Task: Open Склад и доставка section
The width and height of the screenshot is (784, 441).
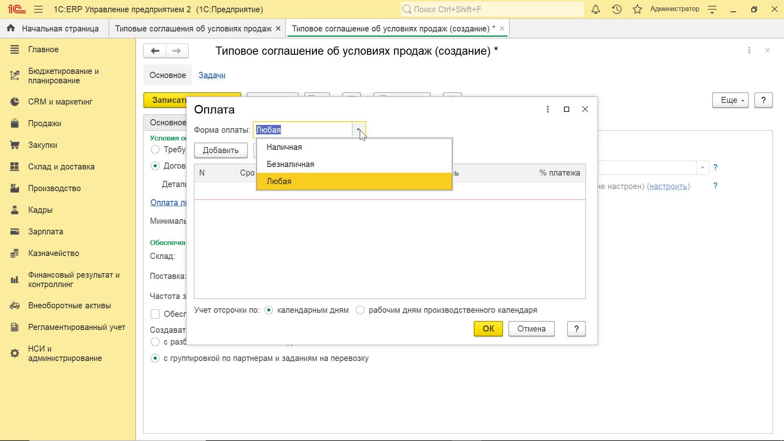Action: click(68, 167)
